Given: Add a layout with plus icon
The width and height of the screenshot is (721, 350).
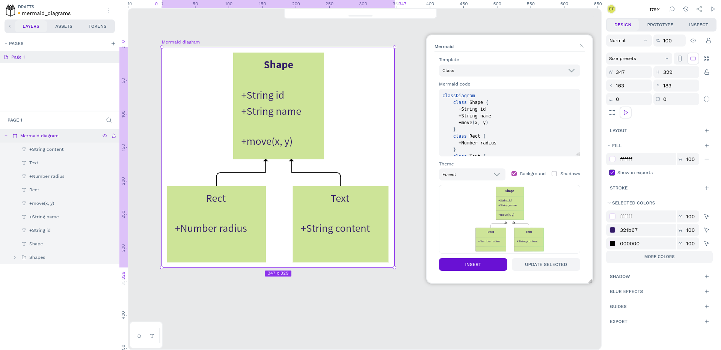Looking at the screenshot, I should pos(707,131).
